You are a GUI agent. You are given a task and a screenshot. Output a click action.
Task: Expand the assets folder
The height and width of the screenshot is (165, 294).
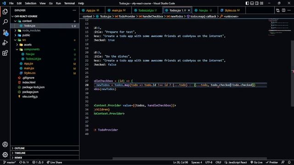pos(45,44)
